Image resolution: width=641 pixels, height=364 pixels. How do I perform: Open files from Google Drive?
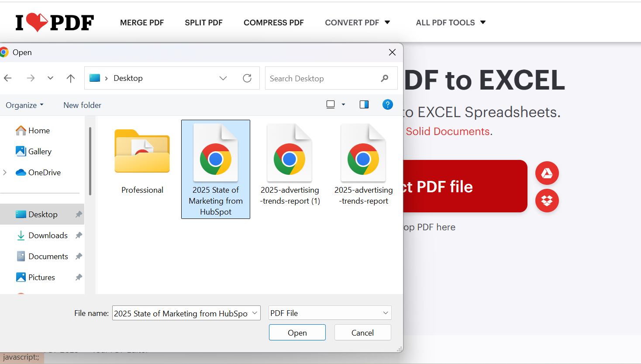(547, 173)
